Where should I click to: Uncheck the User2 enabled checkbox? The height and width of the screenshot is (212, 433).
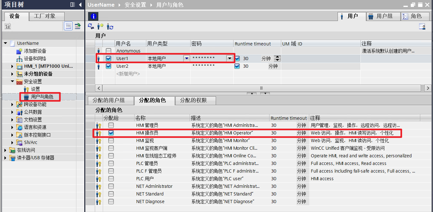pyautogui.click(x=108, y=66)
